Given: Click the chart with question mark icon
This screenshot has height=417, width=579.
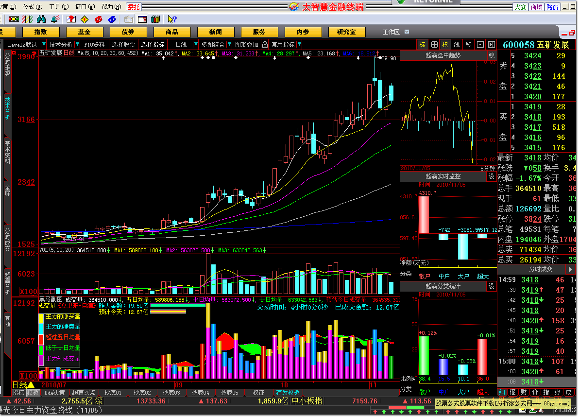Looking at the screenshot, I should coord(71,19).
